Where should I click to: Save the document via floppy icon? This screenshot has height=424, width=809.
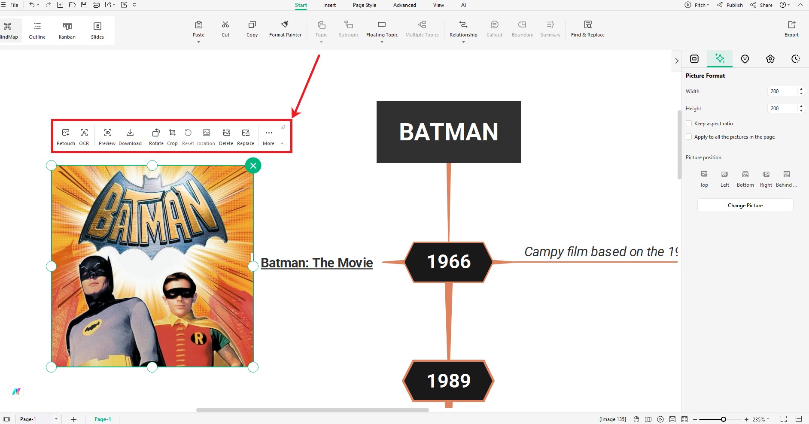[x=84, y=5]
